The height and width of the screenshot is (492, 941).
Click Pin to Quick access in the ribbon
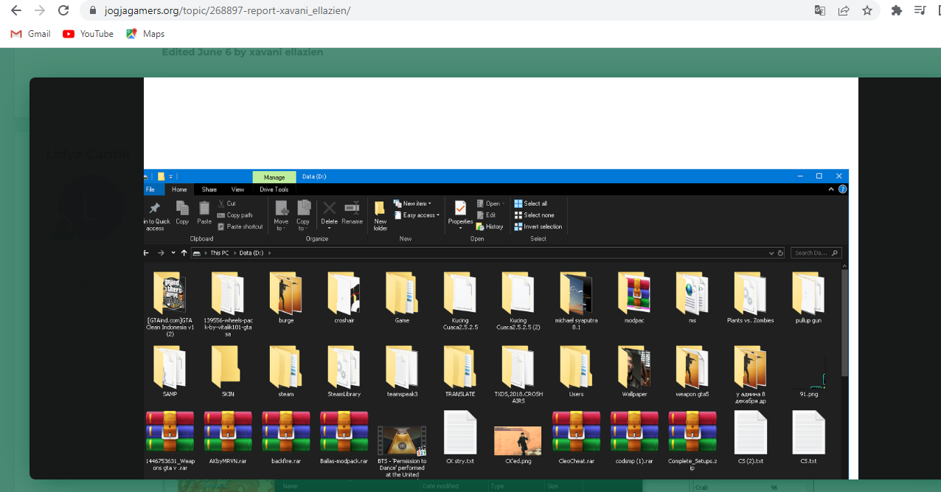coord(156,216)
